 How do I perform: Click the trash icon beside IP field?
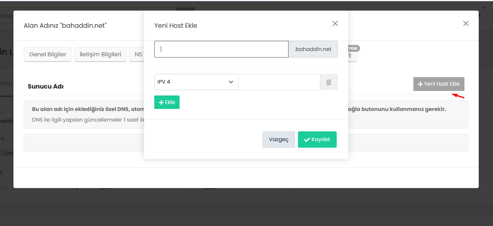coord(329,82)
